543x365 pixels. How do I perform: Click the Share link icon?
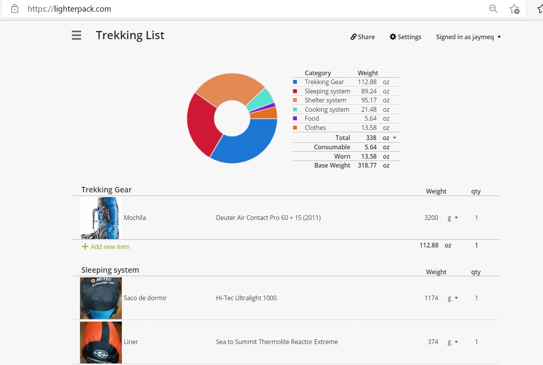click(353, 37)
